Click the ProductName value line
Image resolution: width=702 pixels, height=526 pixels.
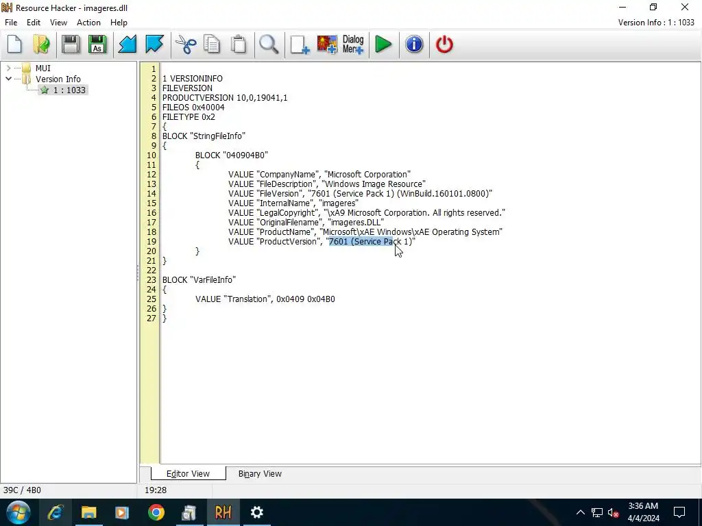(365, 231)
